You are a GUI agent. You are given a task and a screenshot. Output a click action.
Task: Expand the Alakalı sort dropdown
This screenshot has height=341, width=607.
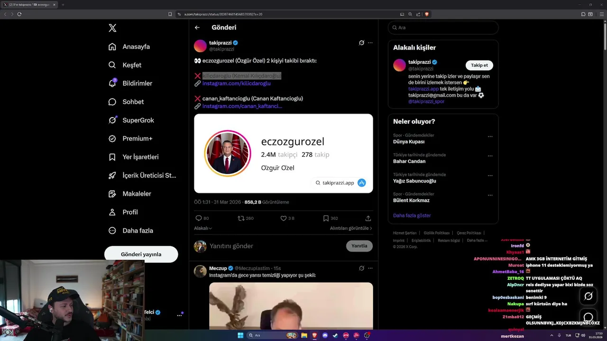coord(203,228)
